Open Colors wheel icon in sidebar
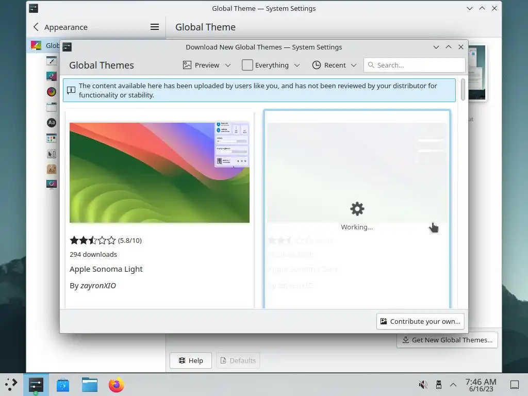 52,92
